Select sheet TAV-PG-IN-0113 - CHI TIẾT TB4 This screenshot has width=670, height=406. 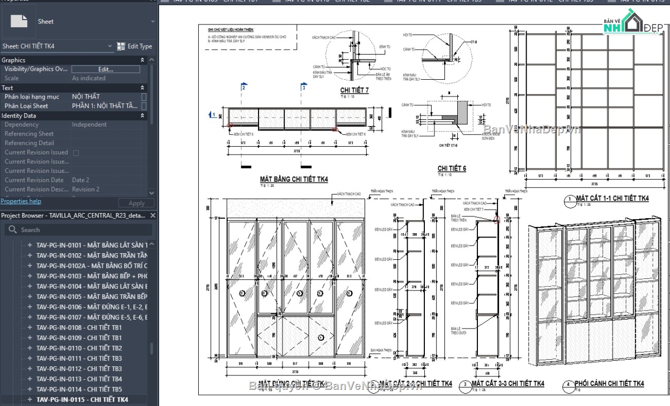(x=79, y=379)
